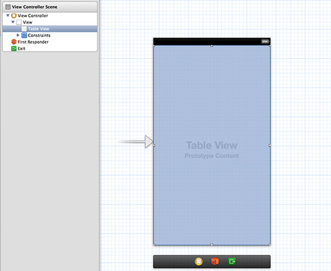Expand the Constraints disclosure triangle
Image resolution: width=331 pixels, height=271 pixels.
(x=18, y=35)
